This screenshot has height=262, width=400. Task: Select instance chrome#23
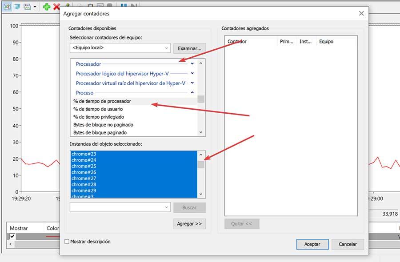pos(134,154)
